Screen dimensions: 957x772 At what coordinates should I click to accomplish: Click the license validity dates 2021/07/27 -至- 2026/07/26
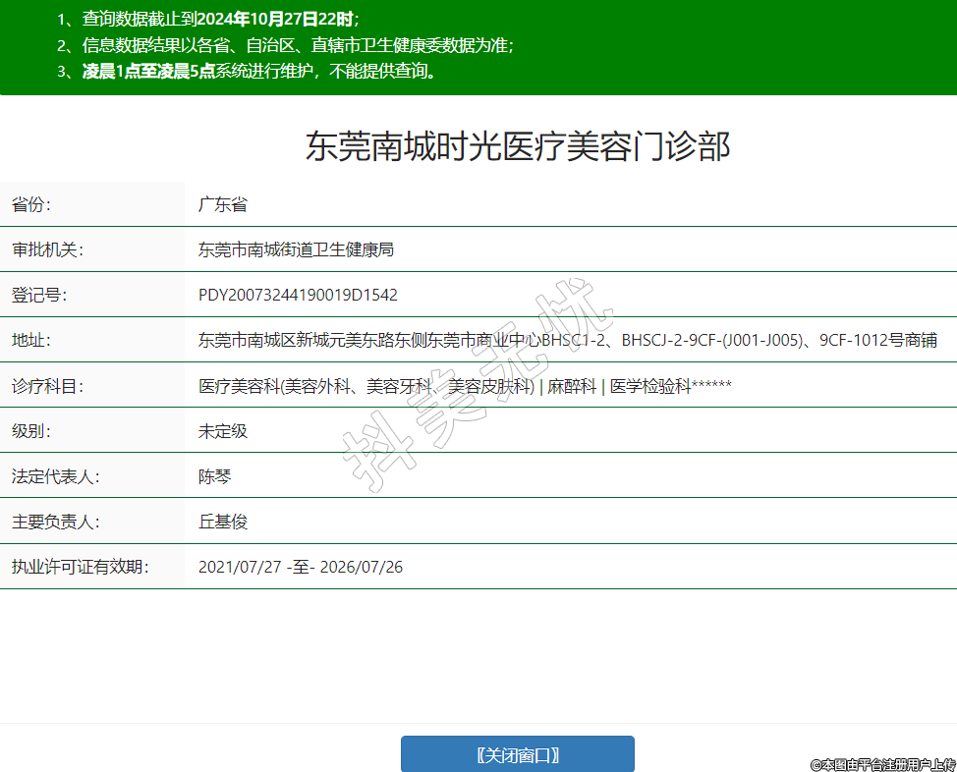point(300,567)
